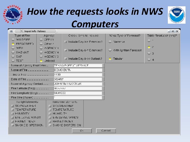Click the Fire Longitude field
The height and width of the screenshot is (142, 190).
pos(78,93)
